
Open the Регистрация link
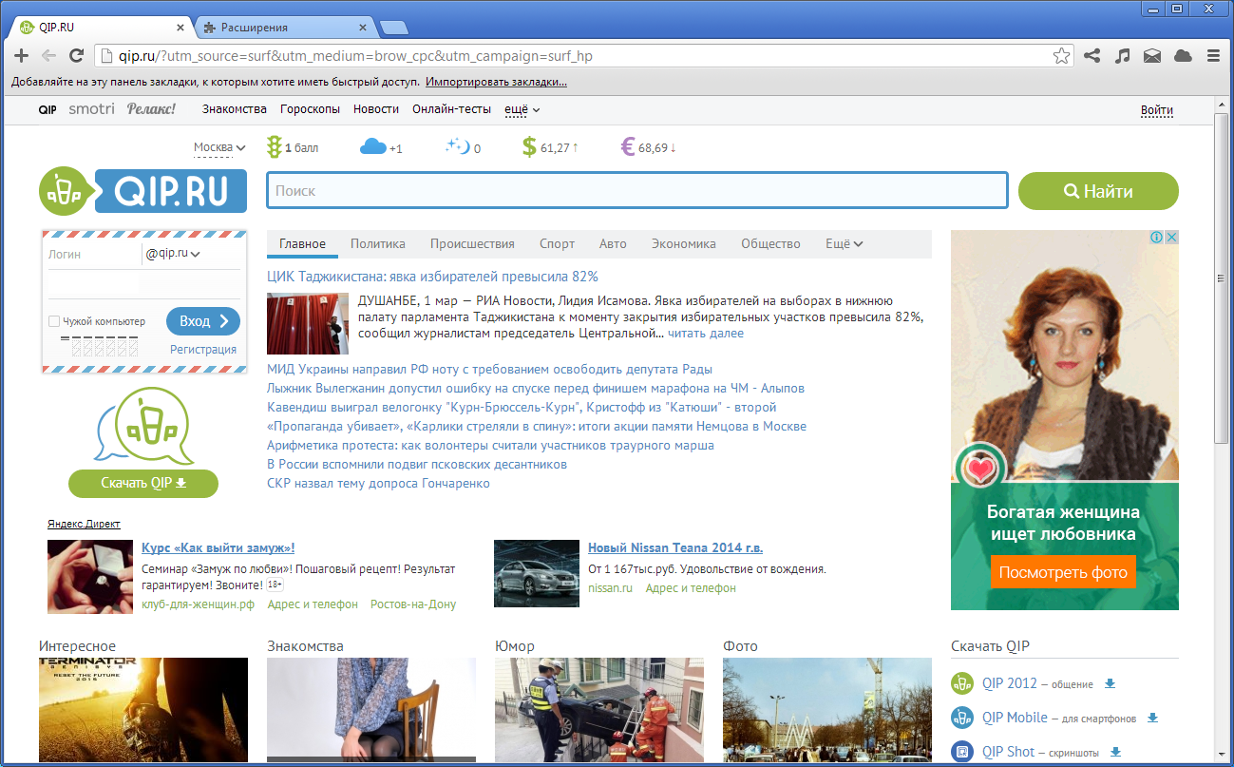pyautogui.click(x=203, y=350)
